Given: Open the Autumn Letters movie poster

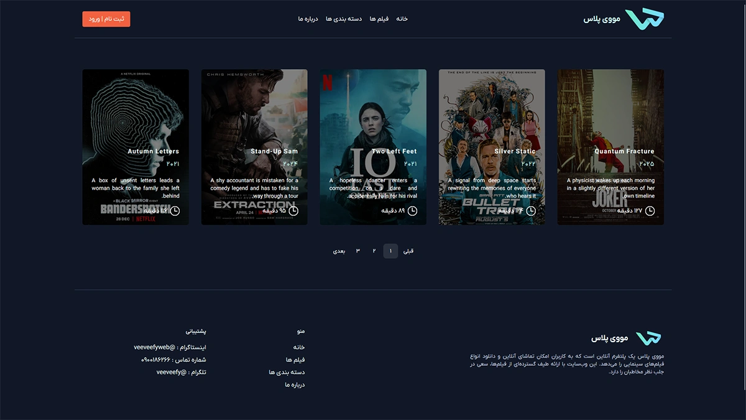Looking at the screenshot, I should pos(136,147).
